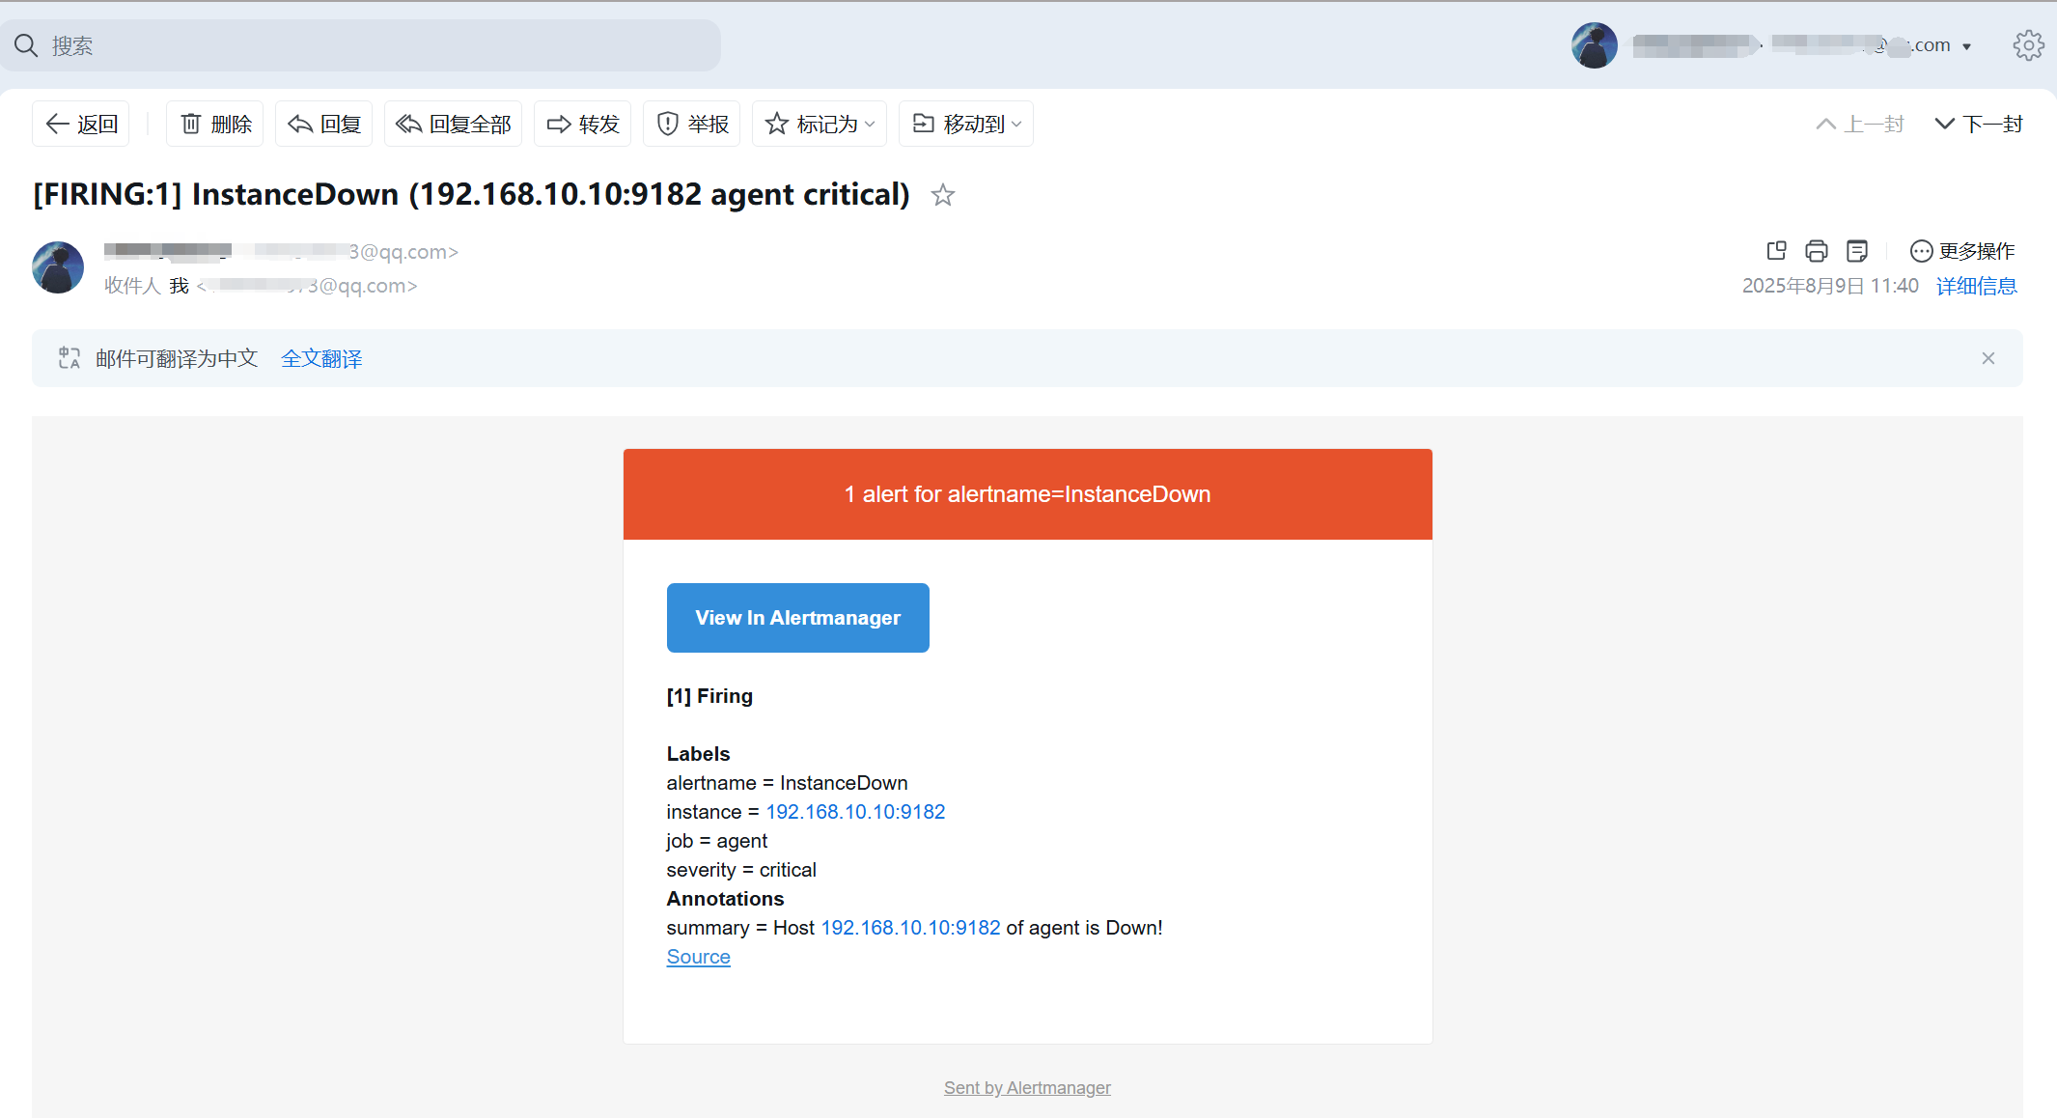Image resolution: width=2057 pixels, height=1118 pixels.
Task: Go to previous email 上一封
Action: tap(1860, 124)
